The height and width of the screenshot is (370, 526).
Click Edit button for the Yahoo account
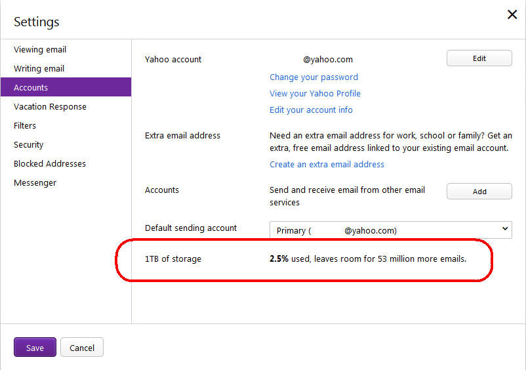click(479, 58)
